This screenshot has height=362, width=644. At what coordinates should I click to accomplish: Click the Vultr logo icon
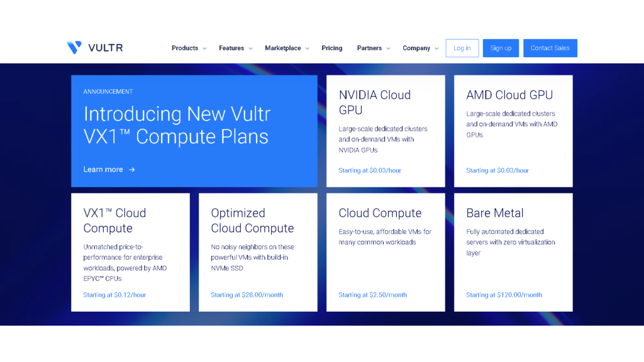pos(74,48)
